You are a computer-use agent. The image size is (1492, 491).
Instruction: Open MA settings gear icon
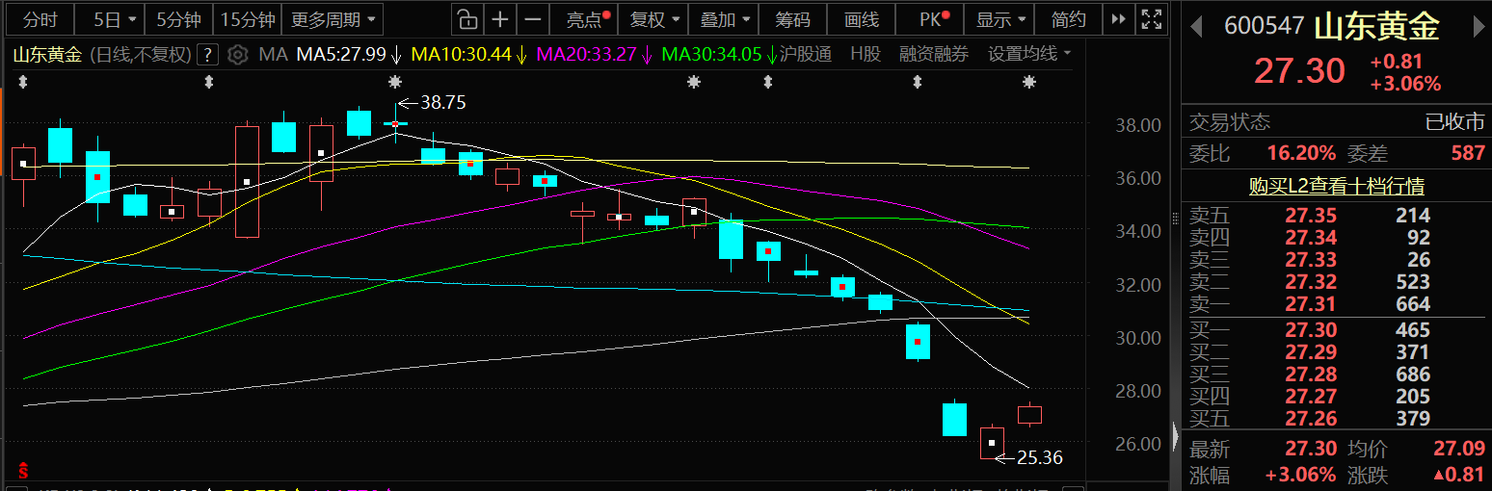click(x=238, y=55)
